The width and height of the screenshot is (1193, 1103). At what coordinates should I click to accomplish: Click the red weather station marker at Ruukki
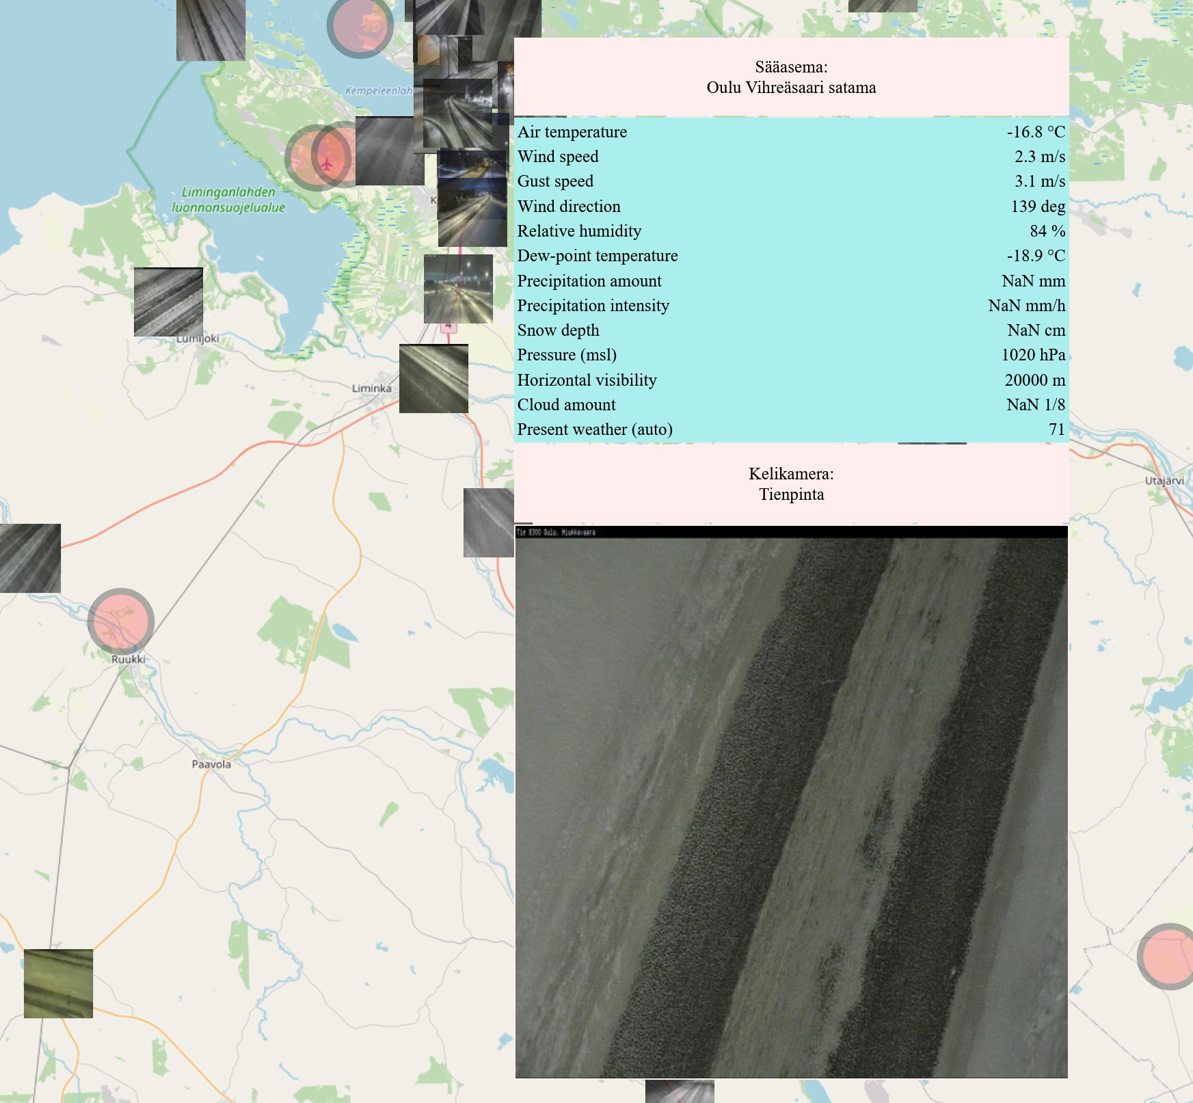tap(121, 622)
